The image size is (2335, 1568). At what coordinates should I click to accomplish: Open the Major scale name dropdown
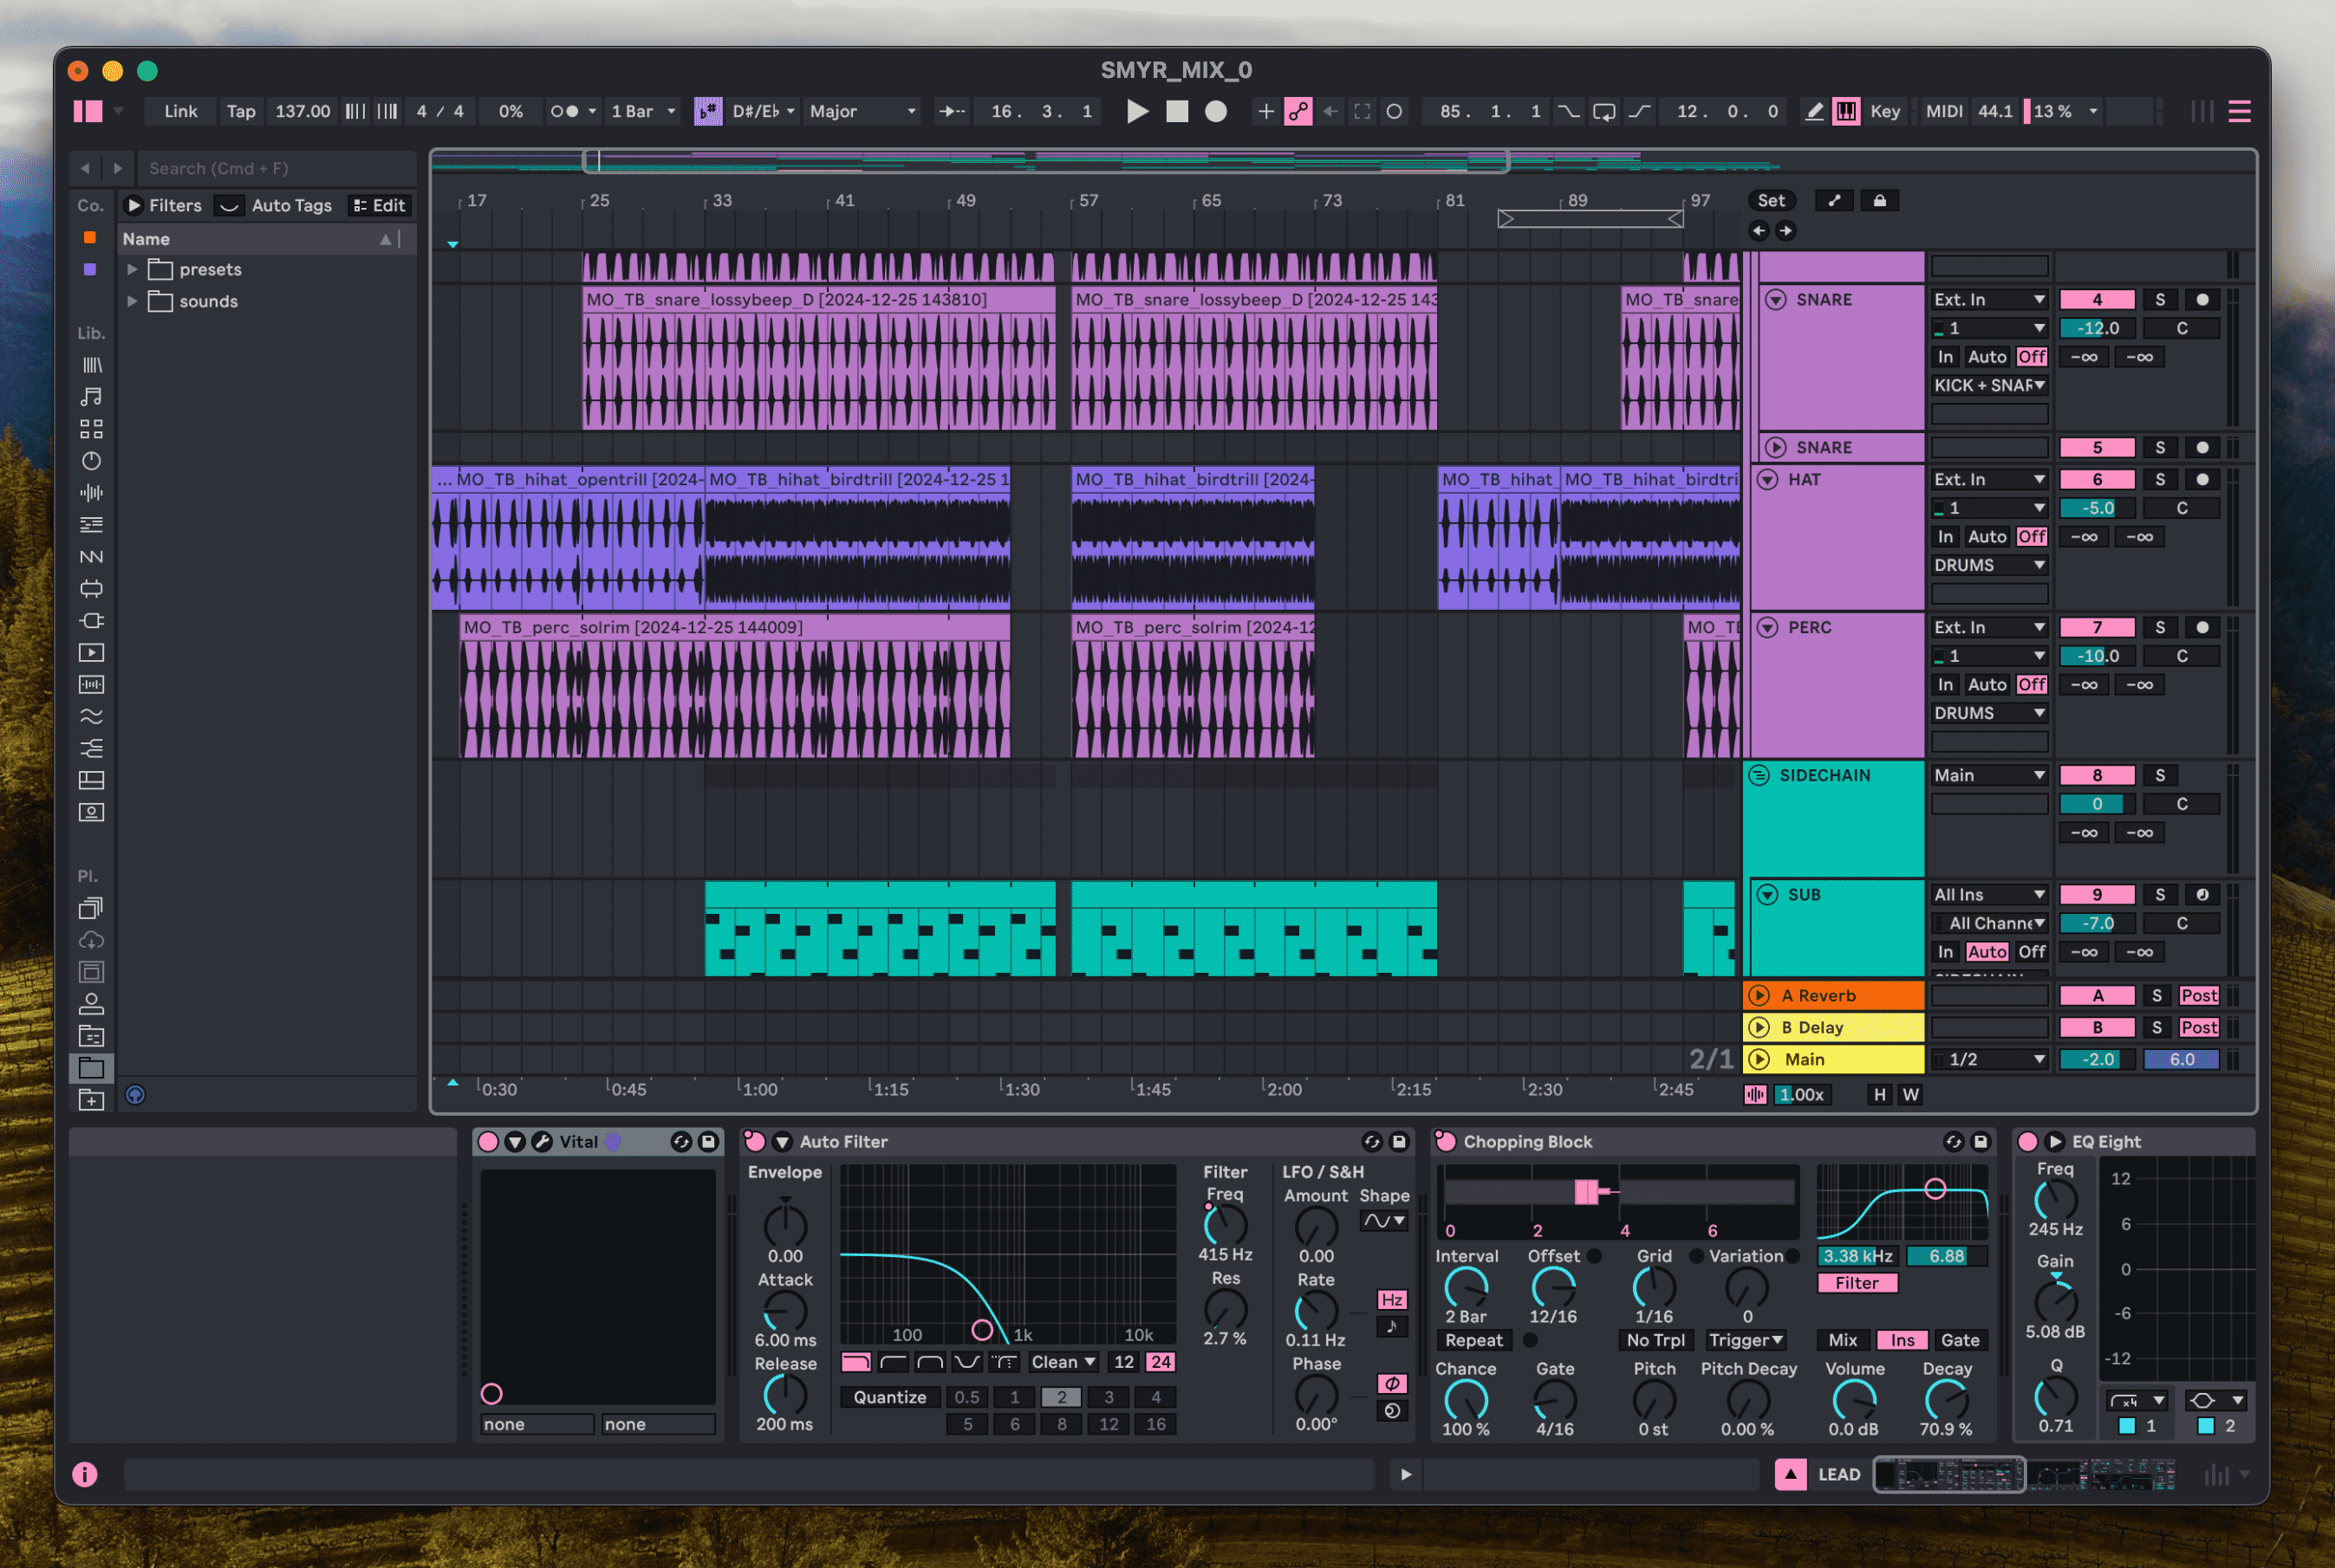(862, 111)
